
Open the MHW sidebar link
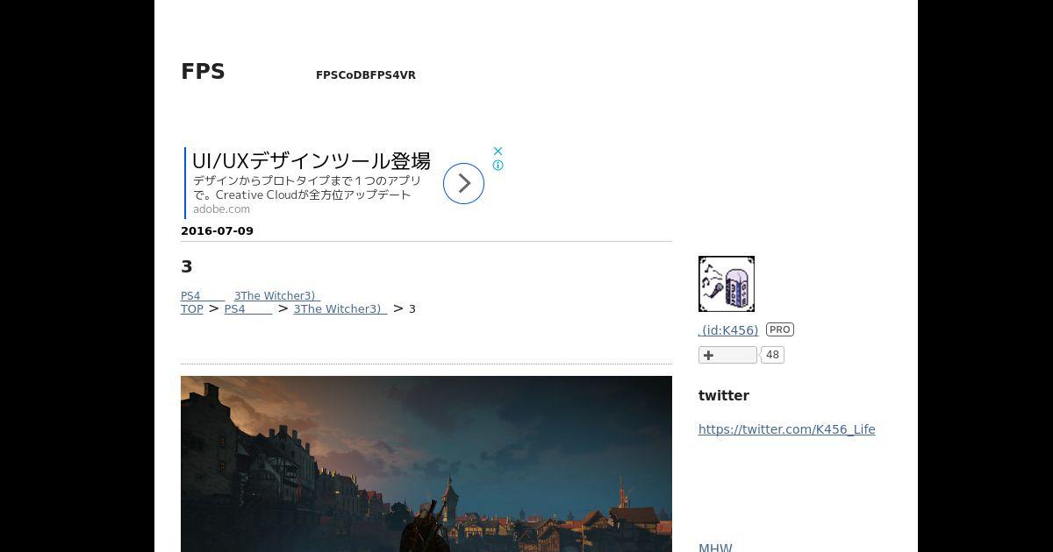[715, 548]
